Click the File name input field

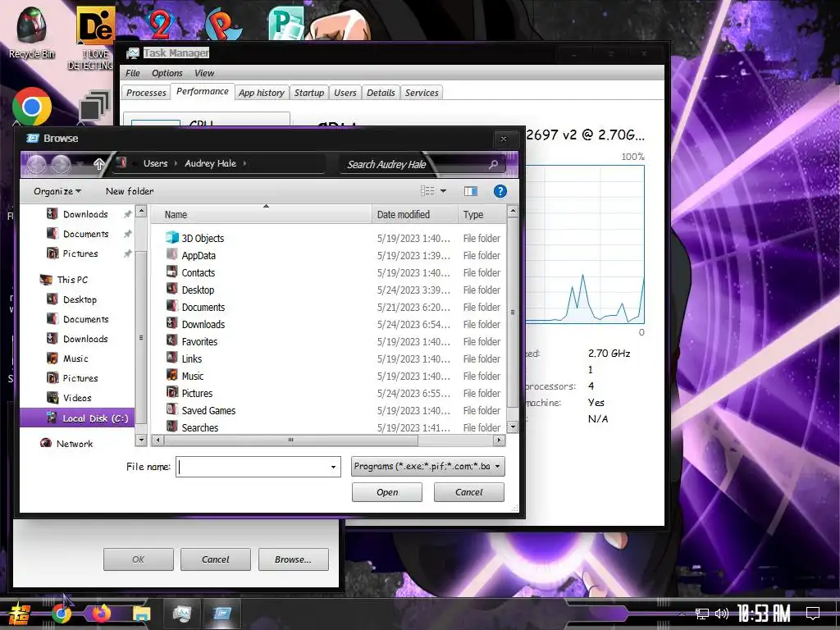tap(253, 467)
